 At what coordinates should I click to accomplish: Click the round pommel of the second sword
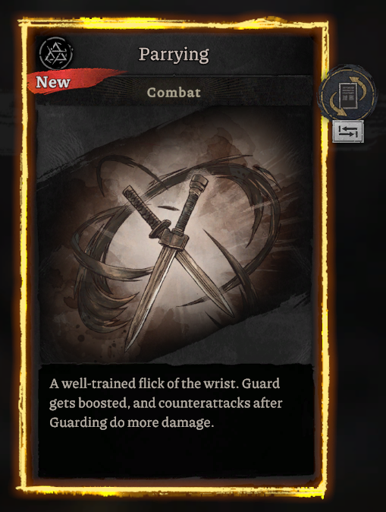[x=199, y=181]
